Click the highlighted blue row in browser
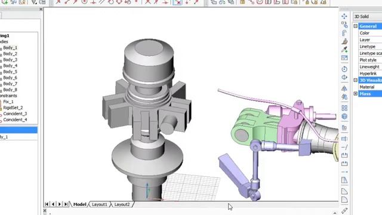Screen dimensions: 382x215 coord(19,130)
